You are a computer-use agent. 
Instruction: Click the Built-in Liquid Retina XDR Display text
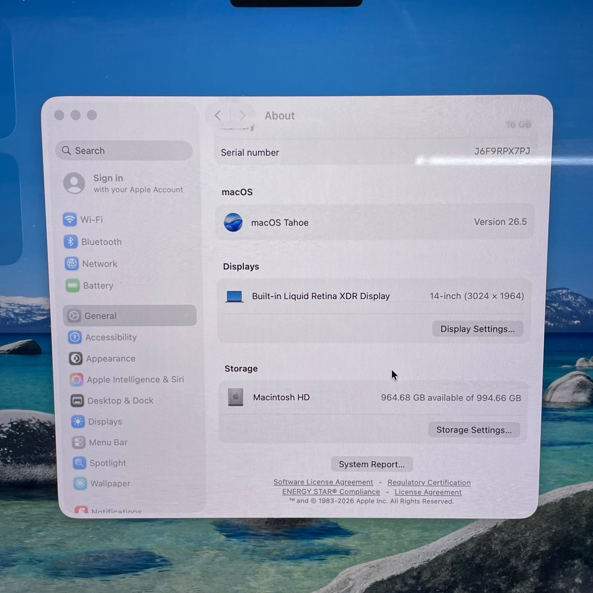tap(321, 296)
